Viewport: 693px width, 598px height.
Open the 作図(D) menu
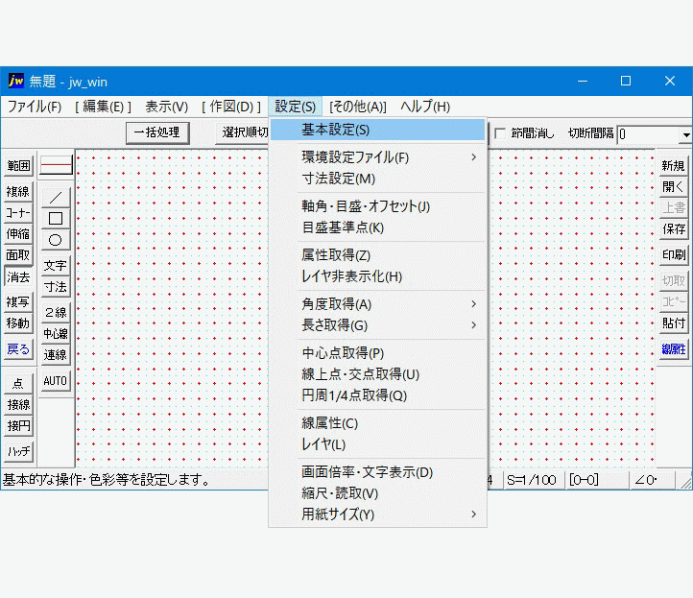click(231, 107)
